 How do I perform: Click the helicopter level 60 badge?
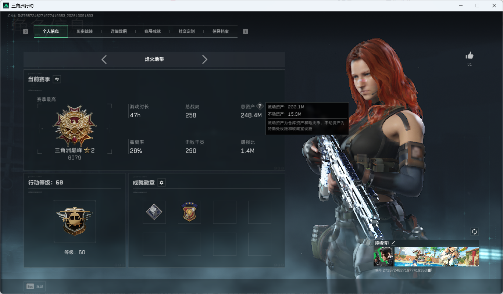coord(75,221)
